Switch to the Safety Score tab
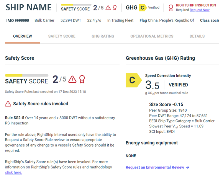This screenshot has height=178, width=223. [x=62, y=36]
